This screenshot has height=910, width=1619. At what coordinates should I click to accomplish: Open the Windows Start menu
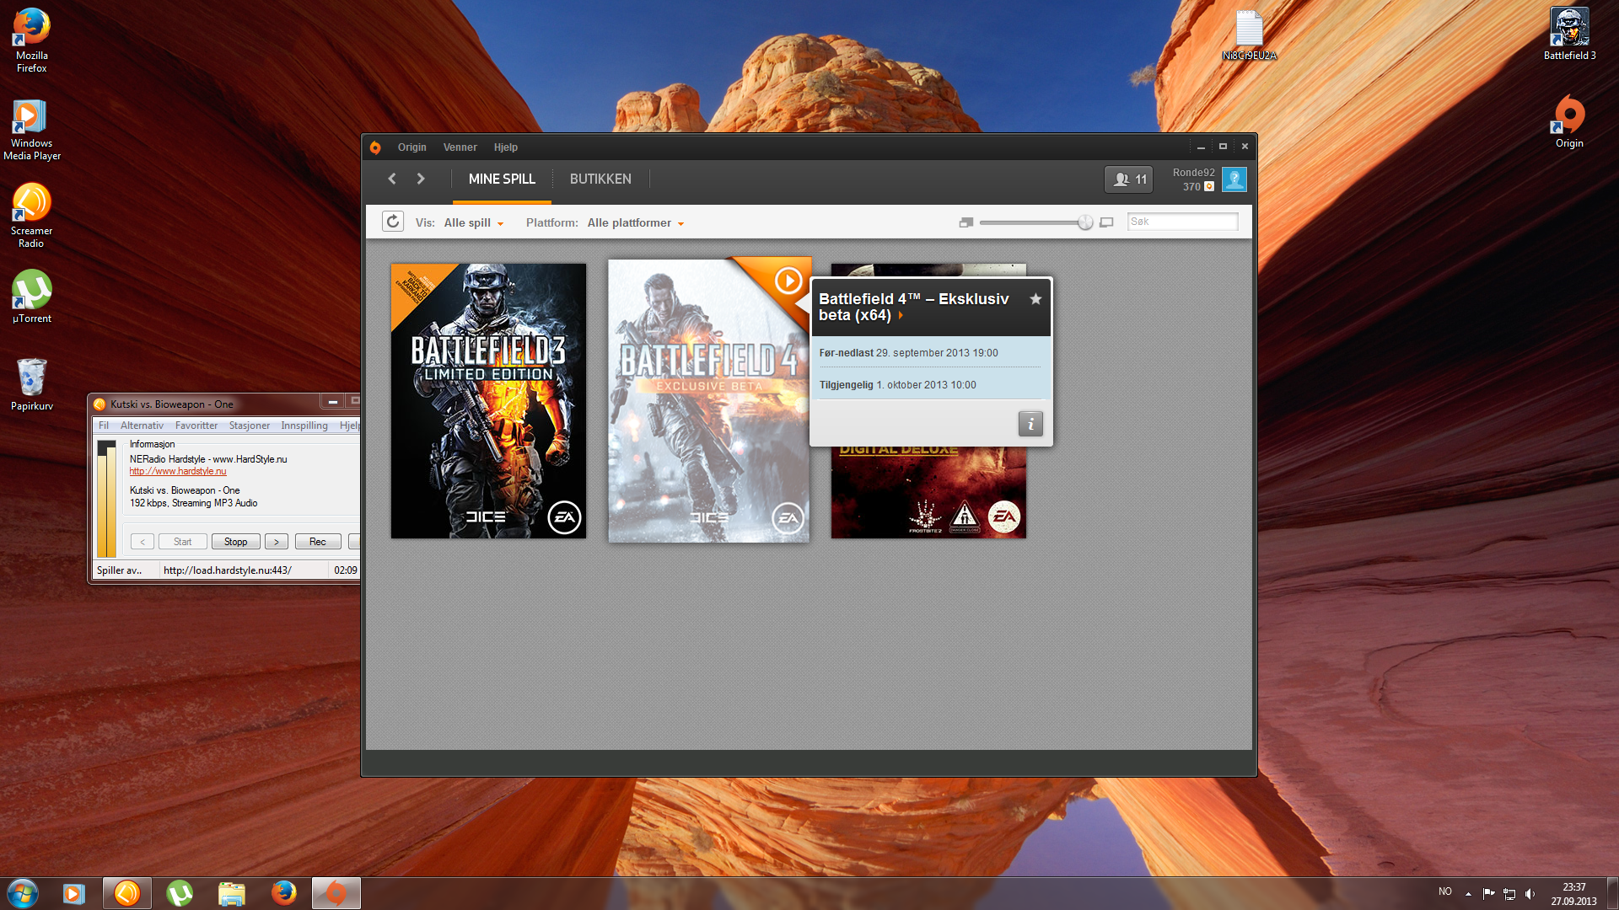[23, 893]
